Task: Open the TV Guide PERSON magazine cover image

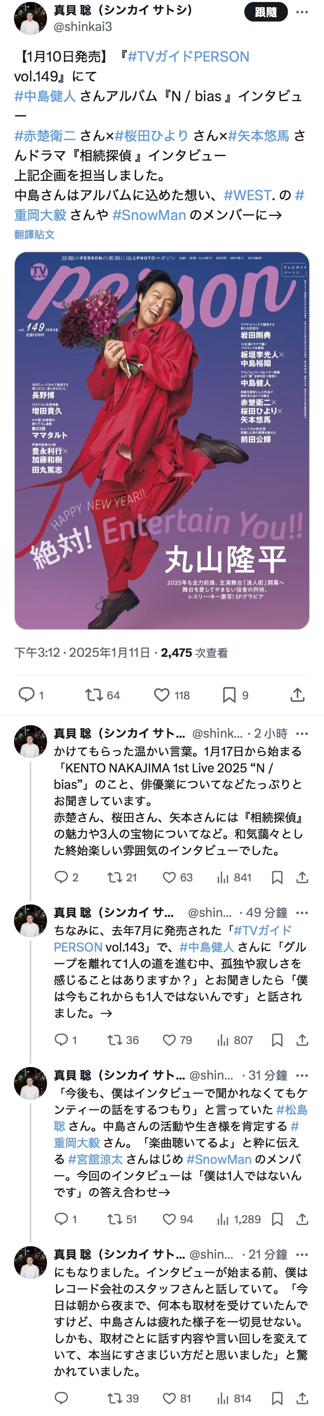Action: [162, 440]
